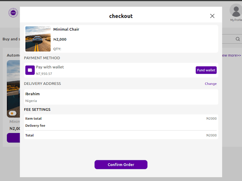Screen dimensions: 242x181
Task: Click the recipient name Ibrahim
Action: [x=32, y=94]
